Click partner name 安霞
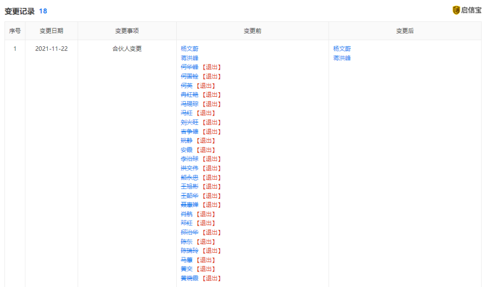 (x=187, y=150)
